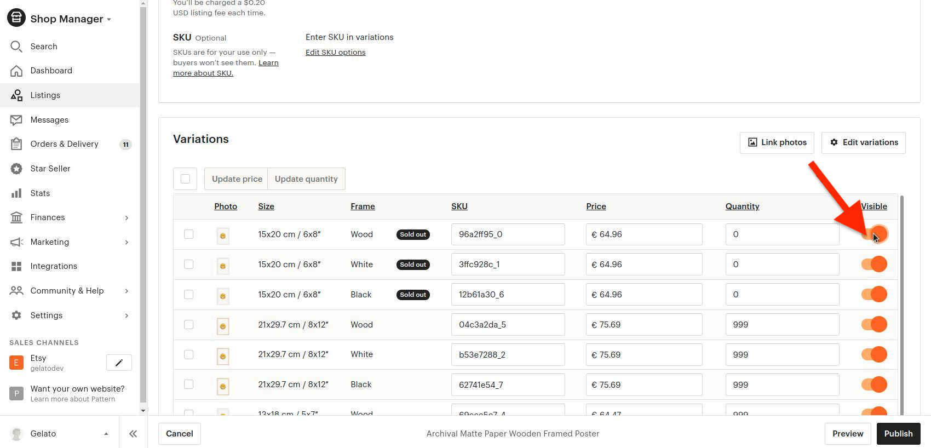Expand the Finances submenu arrow

tap(127, 218)
